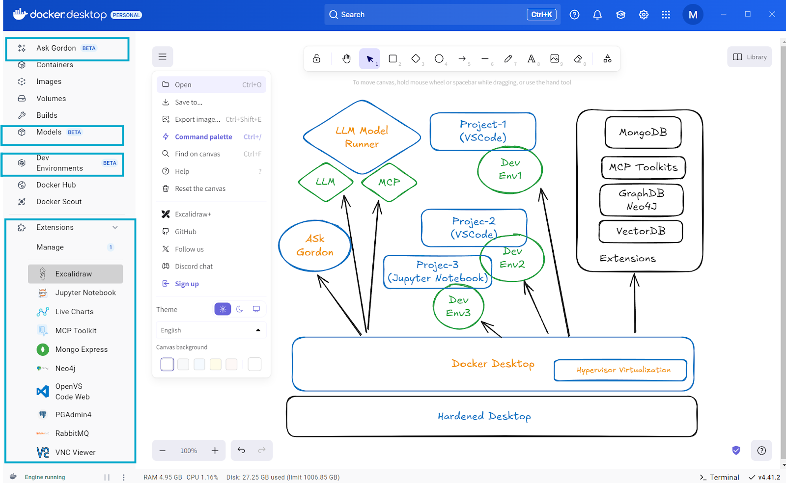Choose the arrow drawing tool

[x=462, y=59]
